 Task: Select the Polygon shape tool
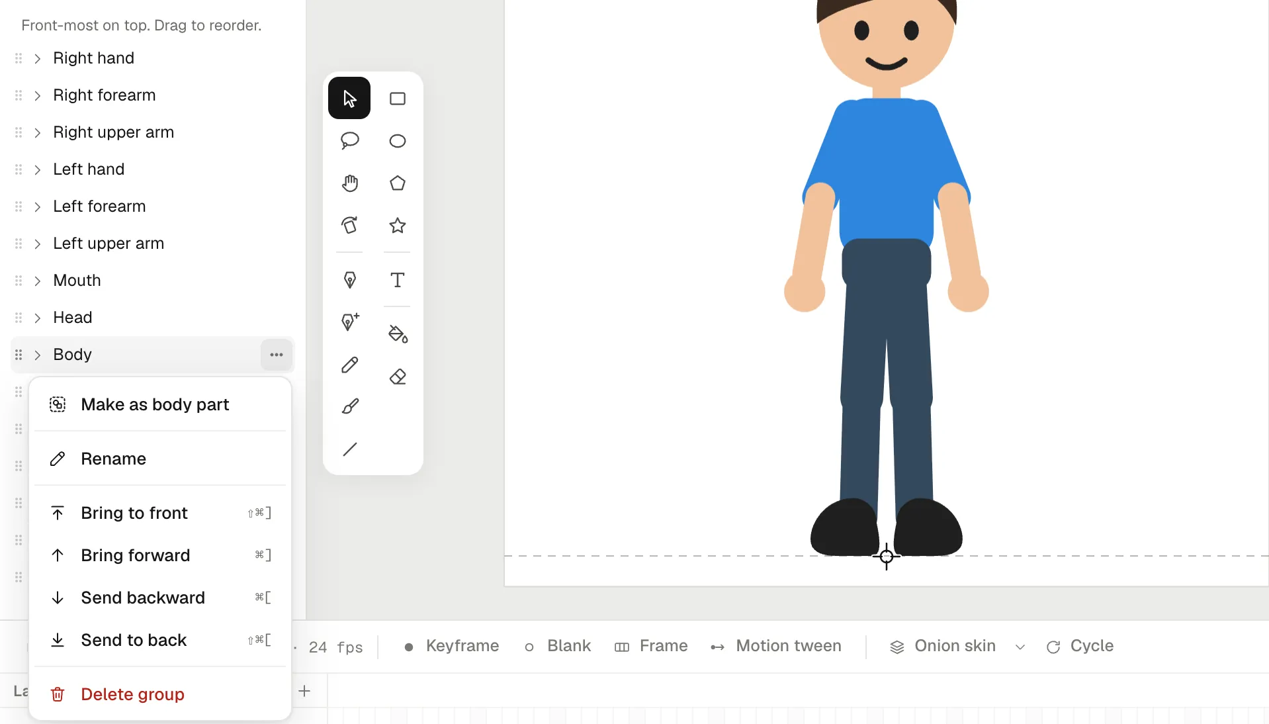(x=397, y=183)
